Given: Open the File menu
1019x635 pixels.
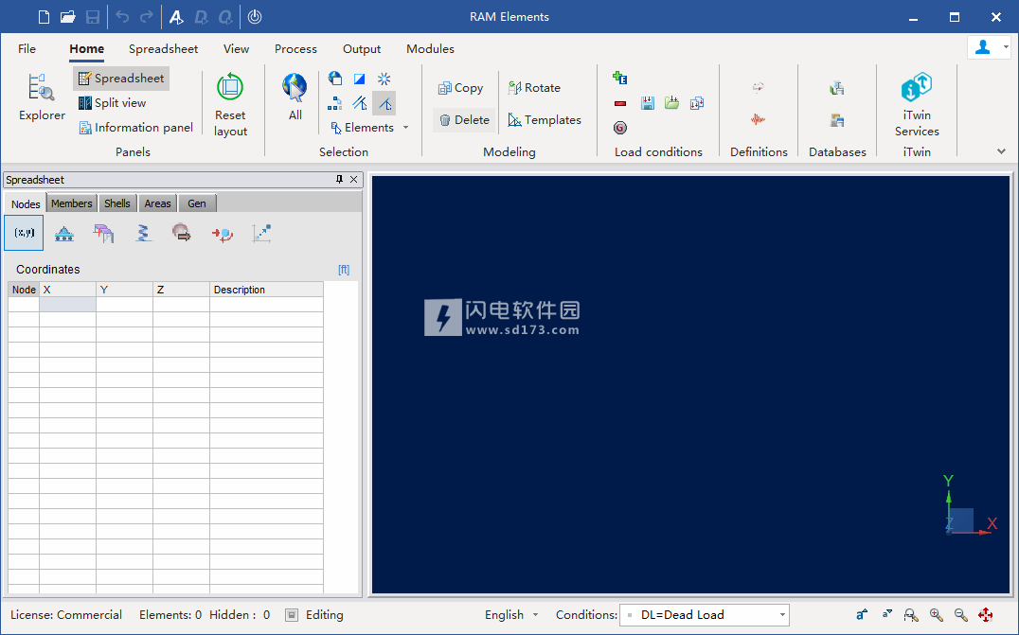Looking at the screenshot, I should click(27, 48).
